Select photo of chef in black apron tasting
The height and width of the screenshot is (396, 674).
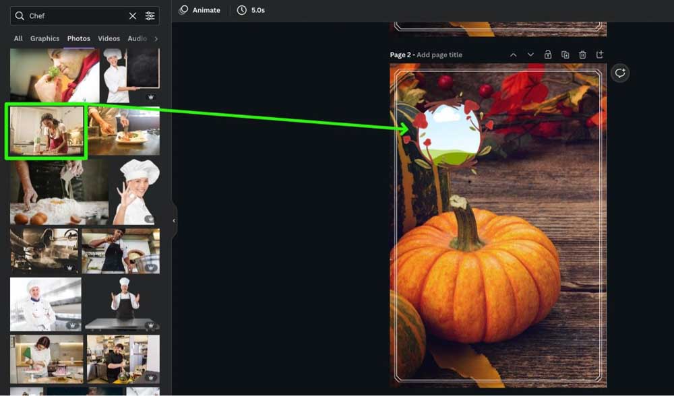[x=121, y=251]
